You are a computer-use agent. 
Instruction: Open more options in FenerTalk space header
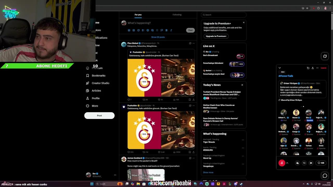(317, 68)
